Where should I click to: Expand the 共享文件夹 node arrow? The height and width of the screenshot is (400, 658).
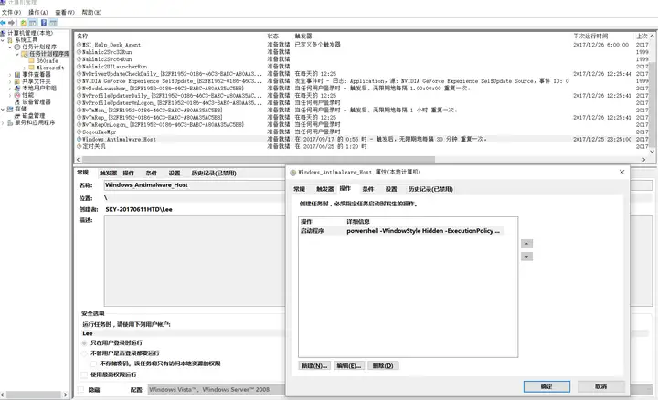click(10, 81)
